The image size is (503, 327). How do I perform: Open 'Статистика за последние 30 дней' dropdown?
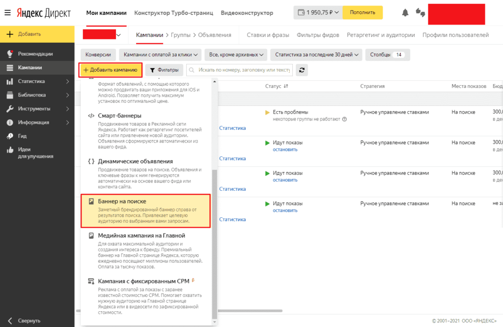[x=316, y=55]
